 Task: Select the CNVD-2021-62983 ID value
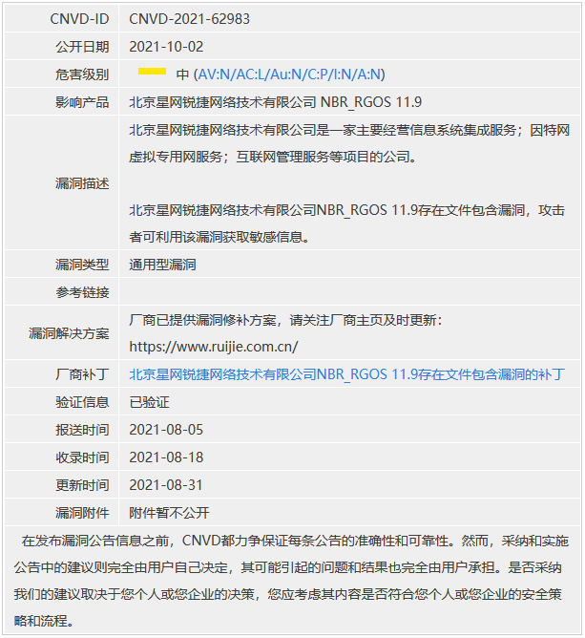click(190, 19)
